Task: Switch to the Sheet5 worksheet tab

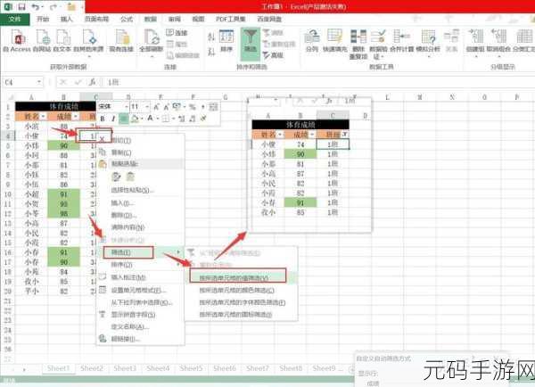Action: pos(191,368)
